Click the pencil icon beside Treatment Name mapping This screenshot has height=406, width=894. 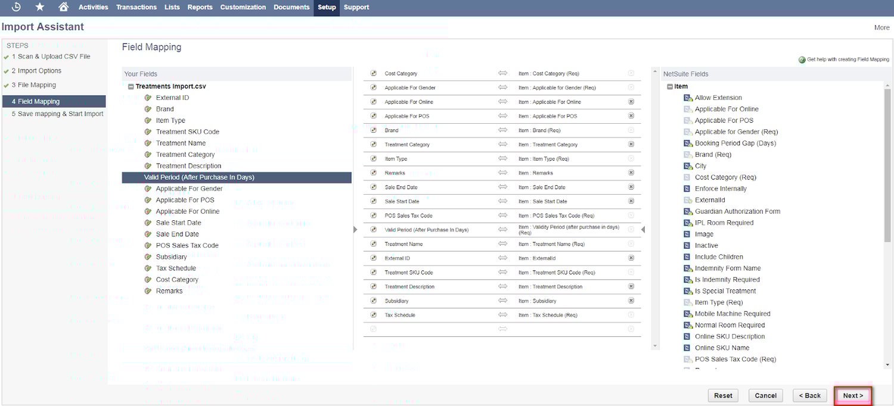(x=373, y=243)
